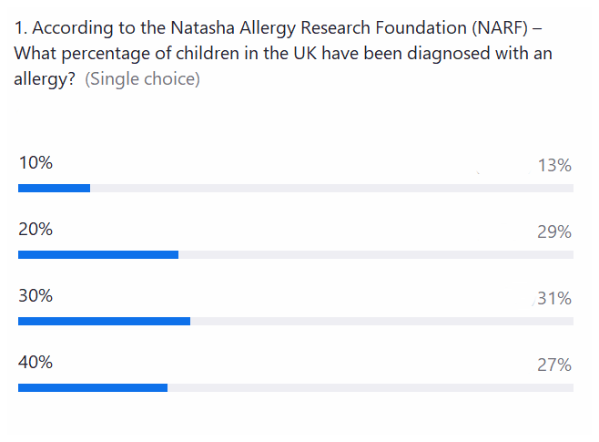Click the 13% result value
The height and width of the screenshot is (442, 599).
click(553, 165)
